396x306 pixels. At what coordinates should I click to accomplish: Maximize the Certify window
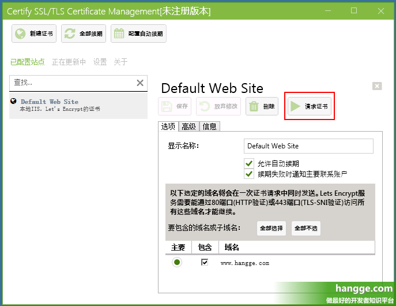pyautogui.click(x=354, y=11)
